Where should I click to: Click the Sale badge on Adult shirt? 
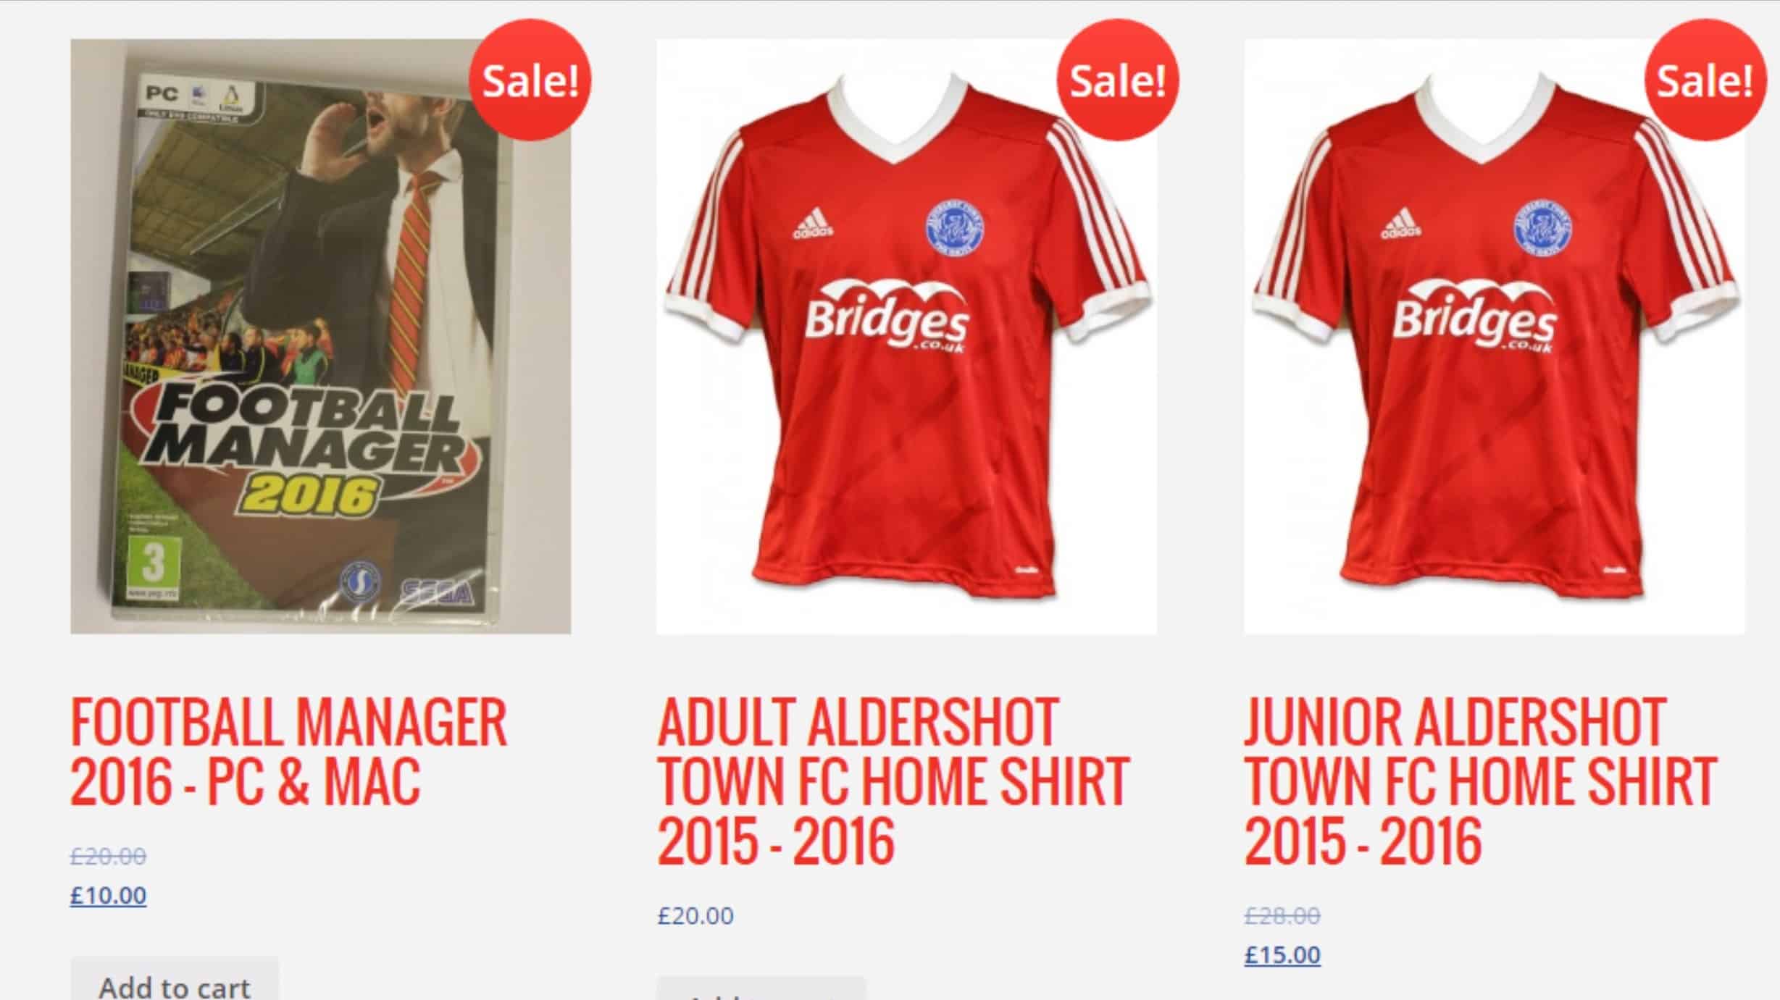[x=1118, y=80]
